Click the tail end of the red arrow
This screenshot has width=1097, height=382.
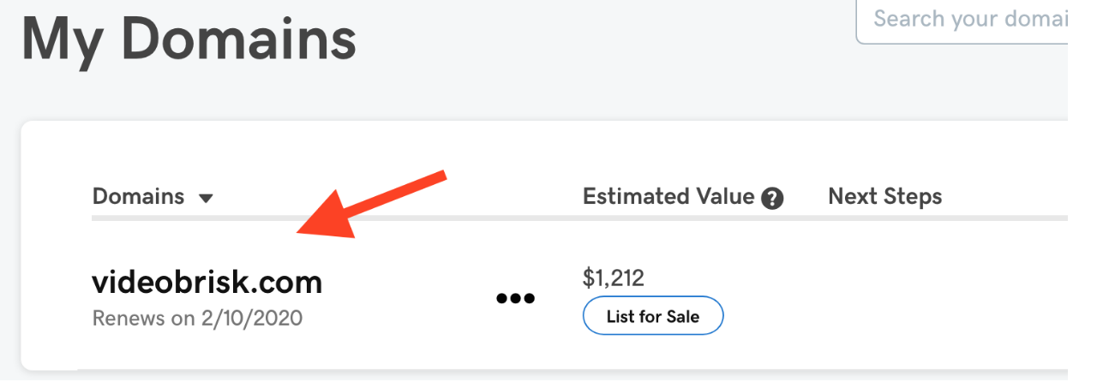point(442,176)
